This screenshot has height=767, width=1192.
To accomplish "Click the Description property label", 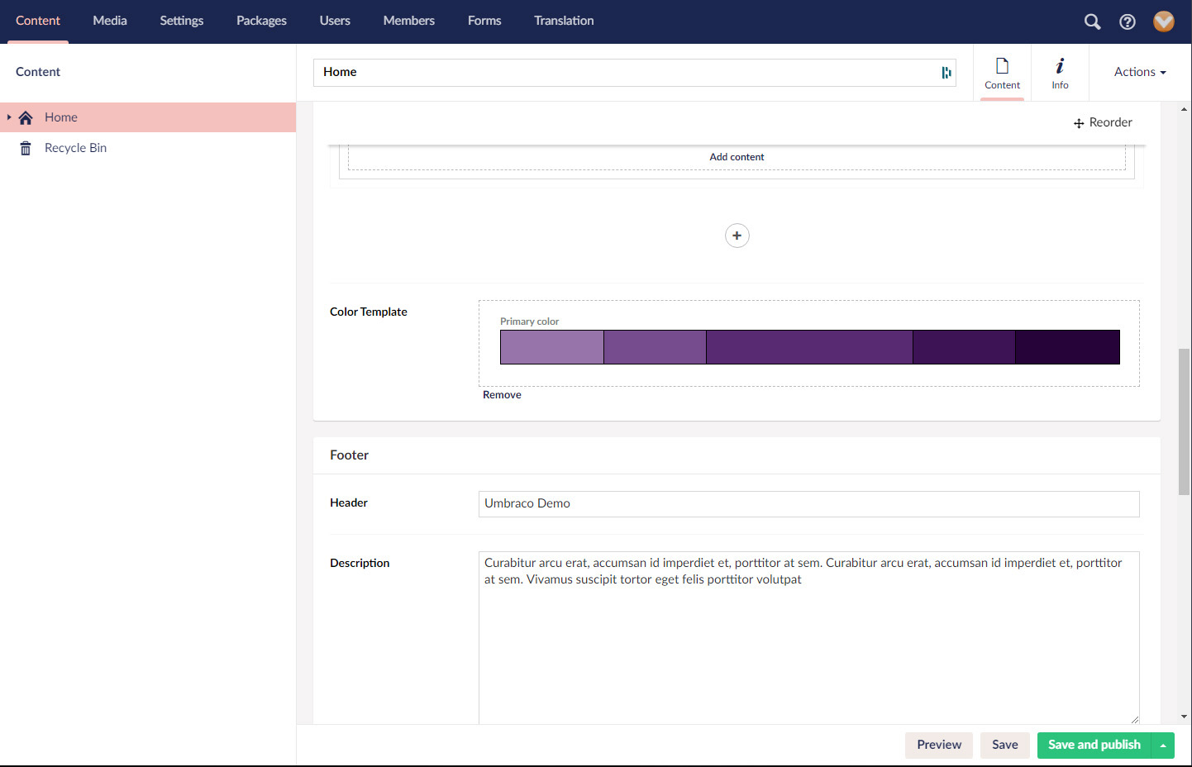I will [x=360, y=563].
